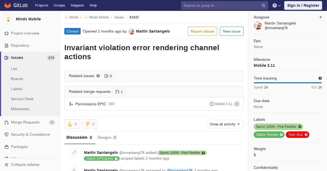
Task: Click the Collapse sidebar double-chevron icon
Action: coord(7,164)
